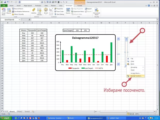
Task: Toggle Design Mode
Action: pos(51,12)
